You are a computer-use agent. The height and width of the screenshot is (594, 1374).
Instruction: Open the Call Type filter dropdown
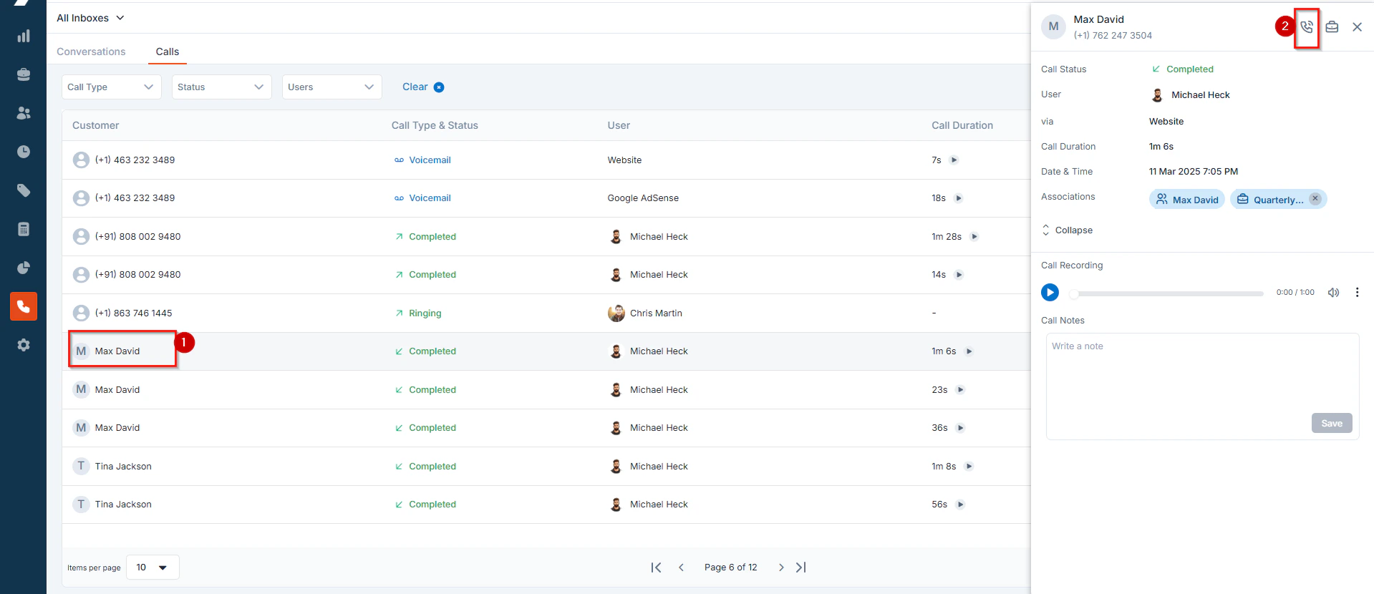111,87
